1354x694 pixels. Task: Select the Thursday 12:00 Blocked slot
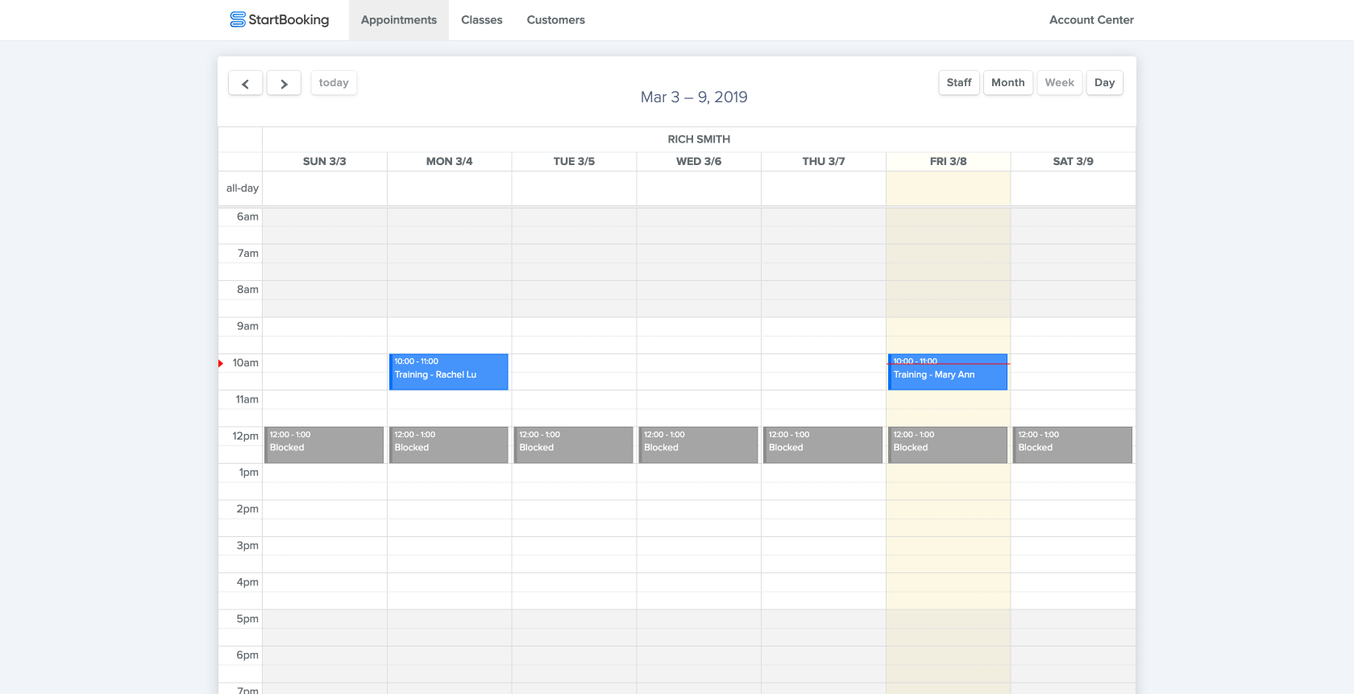click(823, 445)
